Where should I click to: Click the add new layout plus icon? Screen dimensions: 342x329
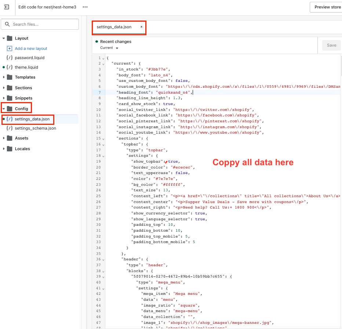pos(10,48)
